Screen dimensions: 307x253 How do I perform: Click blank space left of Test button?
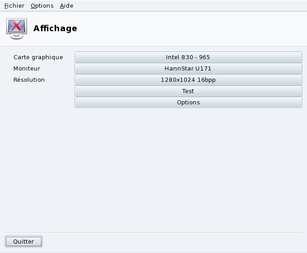point(41,91)
